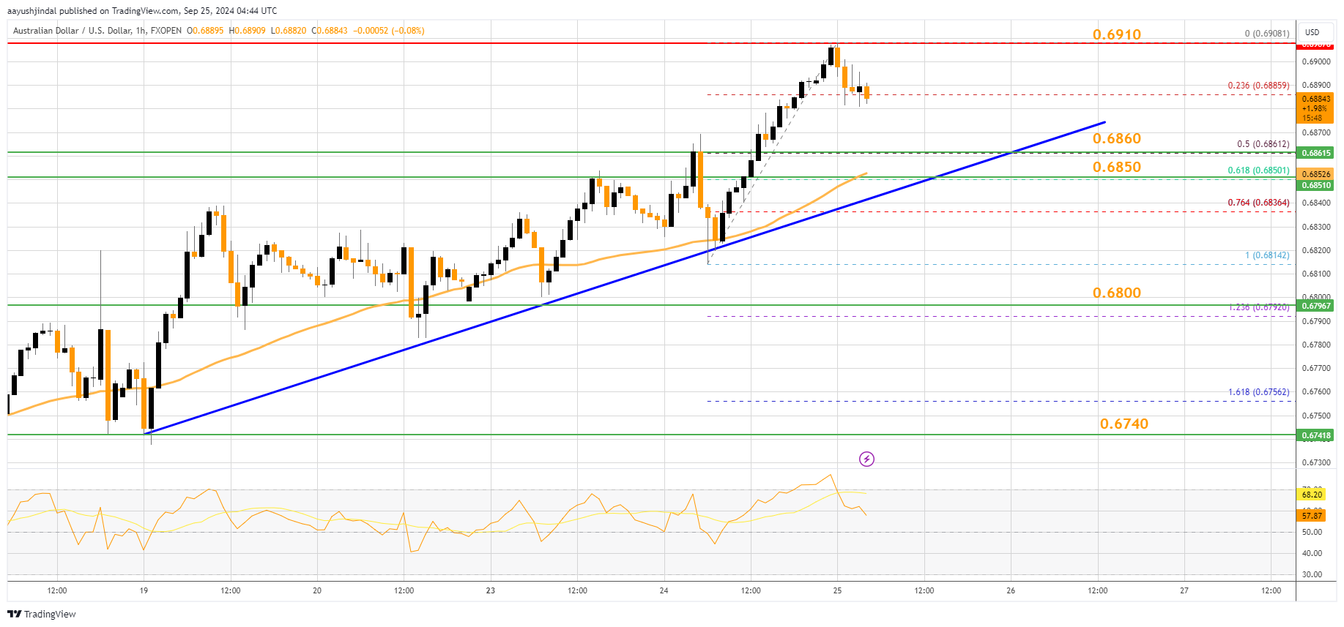Click the orange 0.68843 current price label
Screen dimensions: 1344x627
click(1315, 108)
